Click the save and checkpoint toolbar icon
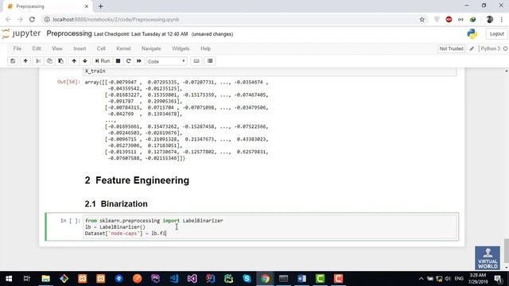This screenshot has width=509, height=286. pyautogui.click(x=13, y=61)
